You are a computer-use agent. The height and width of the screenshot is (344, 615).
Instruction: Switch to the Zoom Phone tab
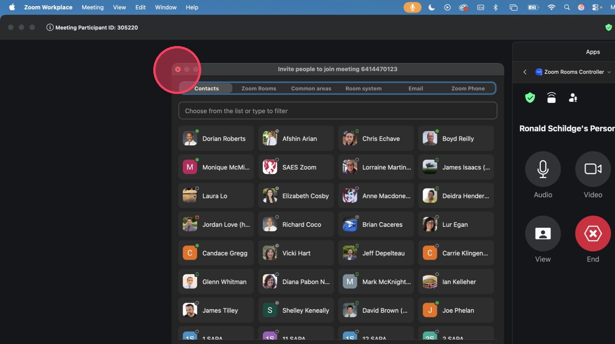pyautogui.click(x=468, y=88)
